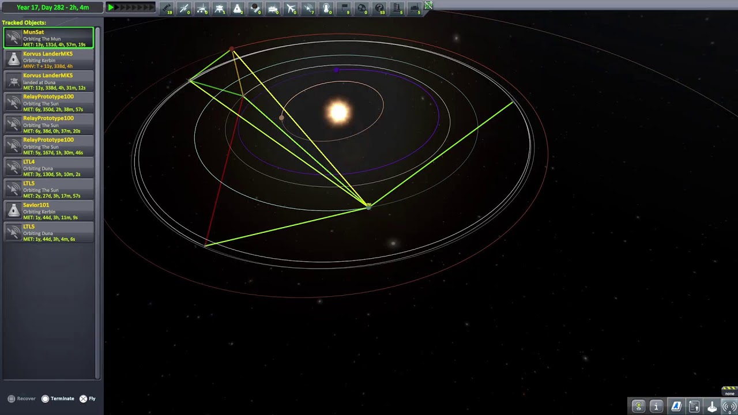Select LTL5 orbiting The Sun
Image resolution: width=738 pixels, height=415 pixels.
(x=48, y=189)
